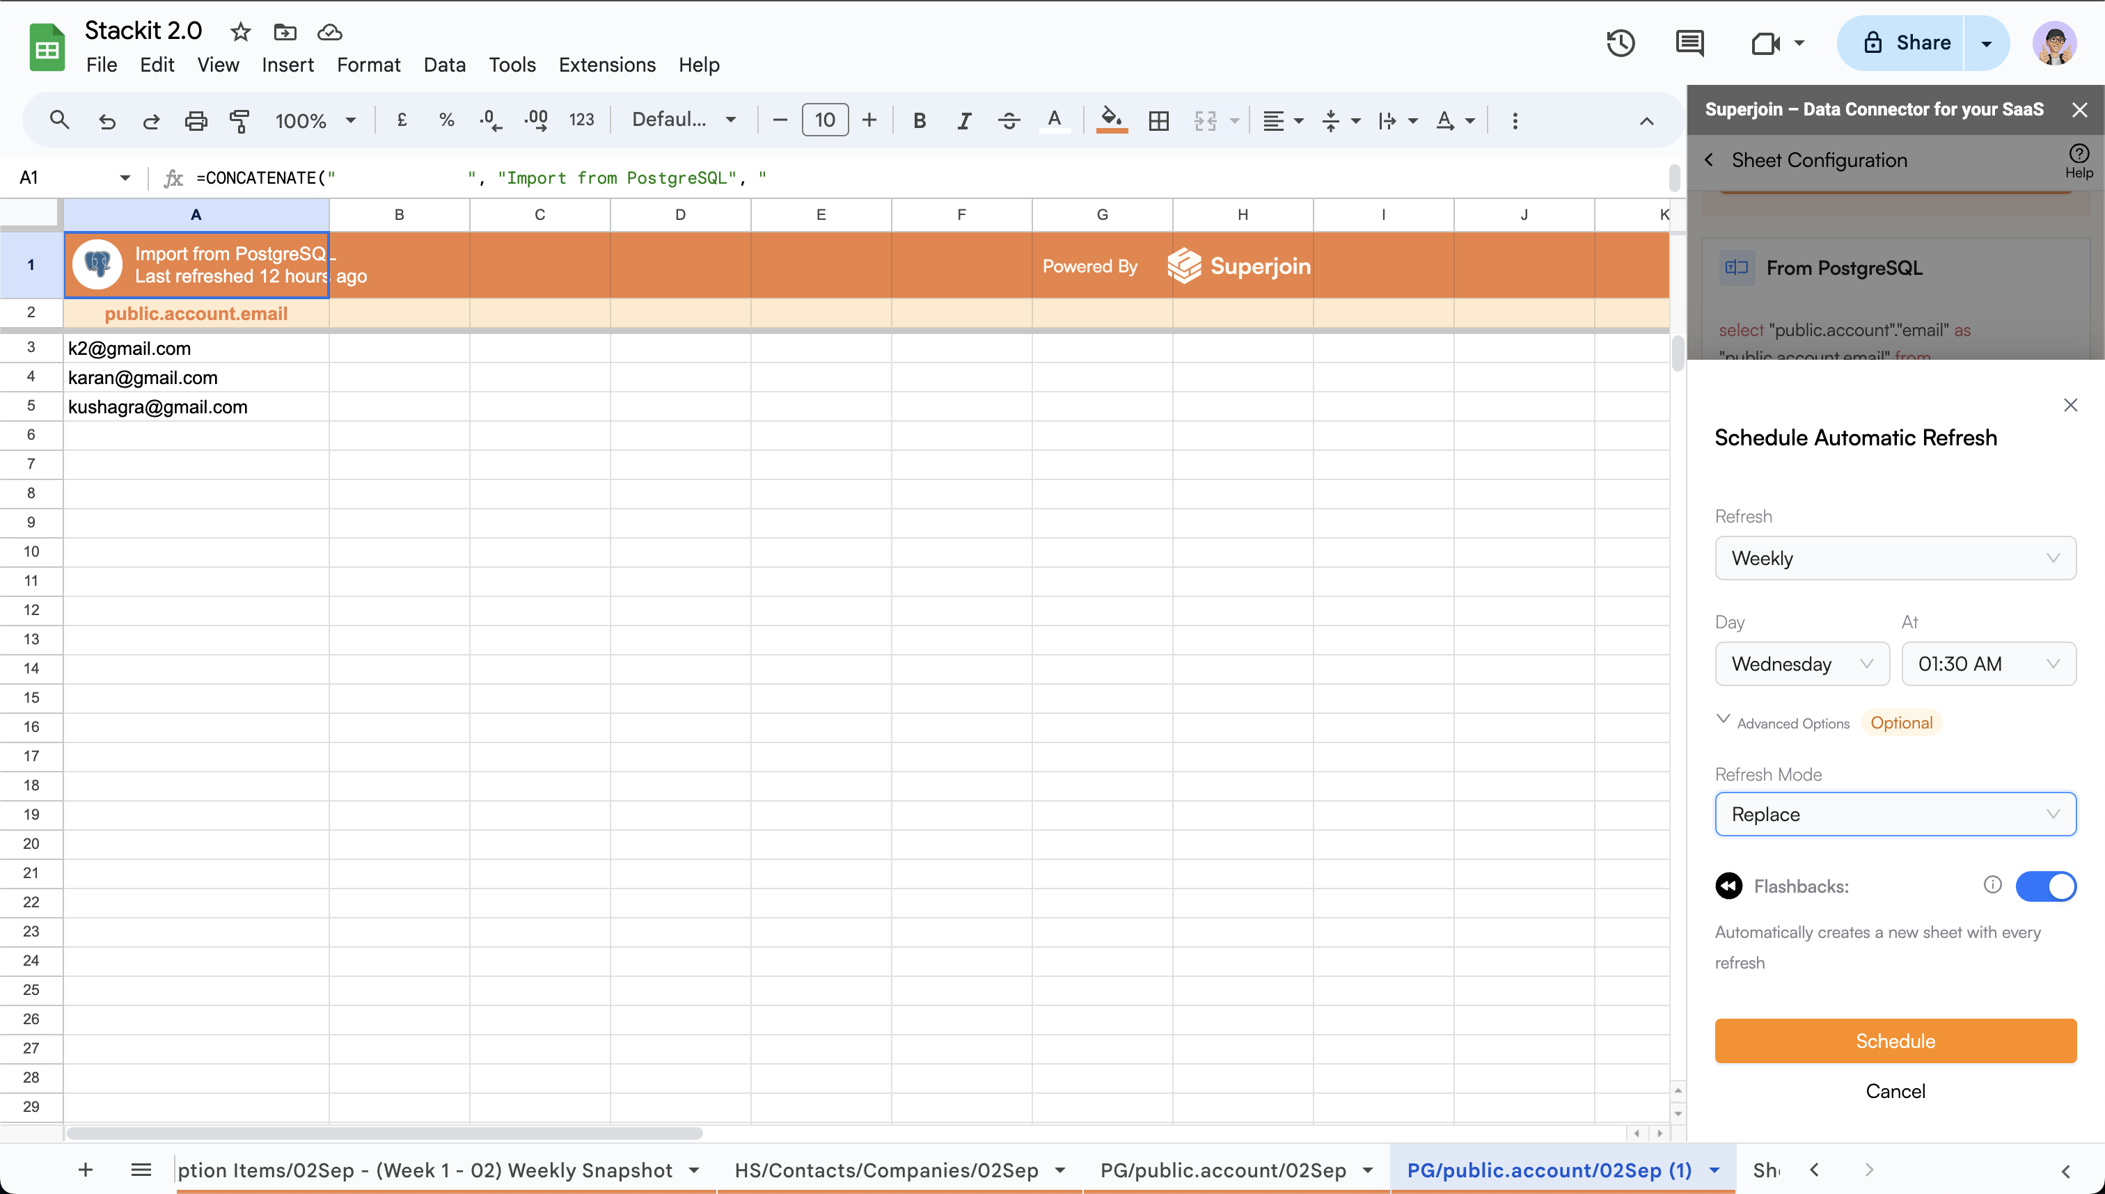The width and height of the screenshot is (2105, 1194).
Task: Disable the Flashbacks toggle
Action: pos(2045,886)
